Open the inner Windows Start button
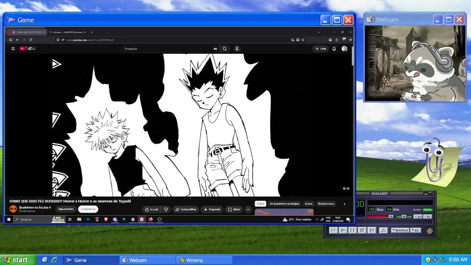471x265 pixels. tap(9, 219)
